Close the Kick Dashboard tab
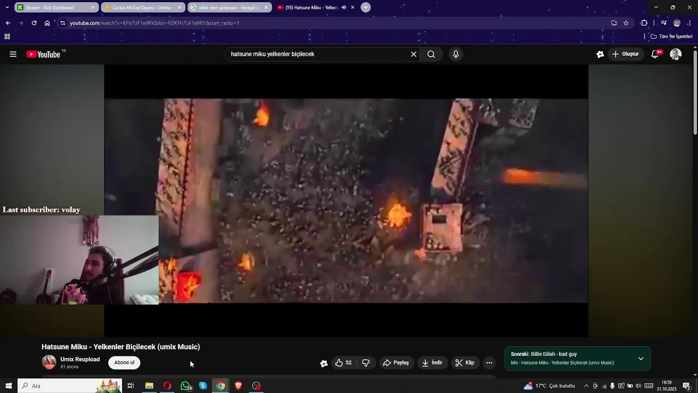698x393 pixels. (x=93, y=8)
